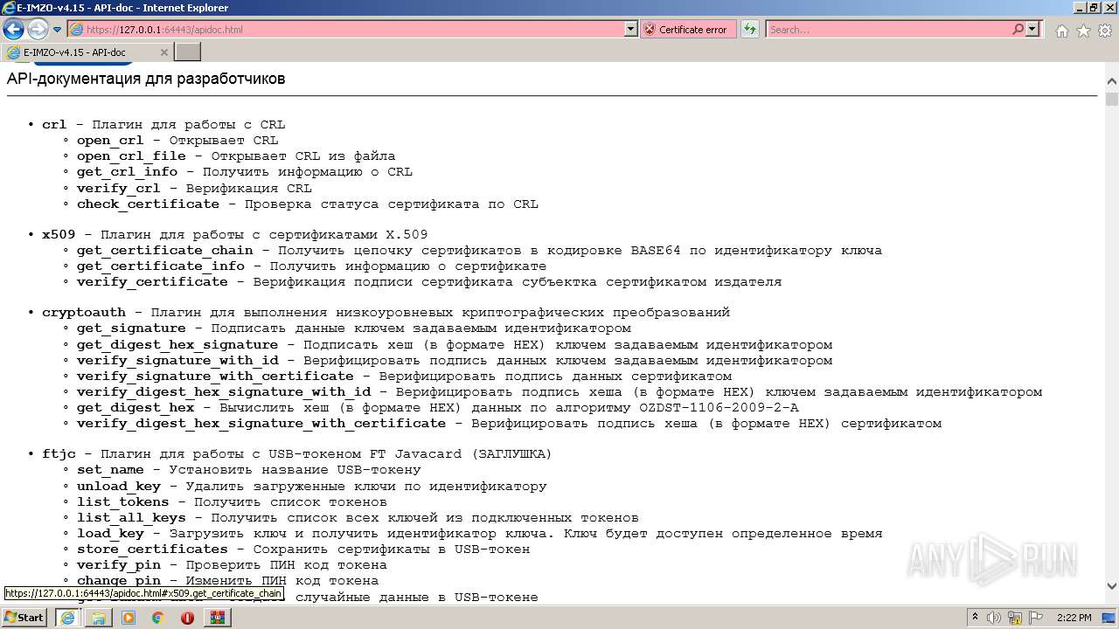
Task: Open the Tools gear icon
Action: point(1104,31)
